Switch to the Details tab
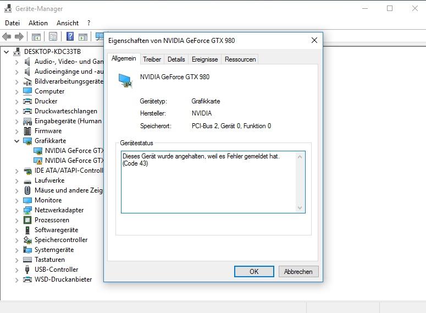The width and height of the screenshot is (426, 313). pos(176,59)
